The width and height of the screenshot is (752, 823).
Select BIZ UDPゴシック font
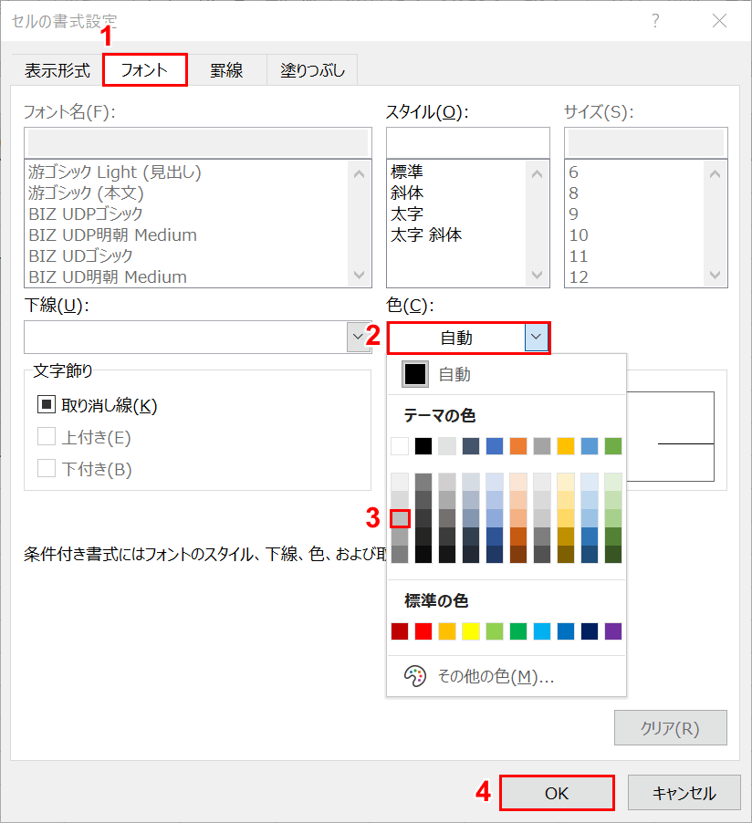point(85,214)
